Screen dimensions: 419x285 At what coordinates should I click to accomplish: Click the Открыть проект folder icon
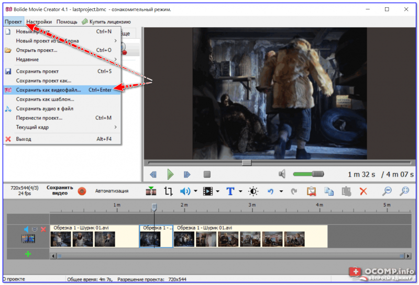8,50
